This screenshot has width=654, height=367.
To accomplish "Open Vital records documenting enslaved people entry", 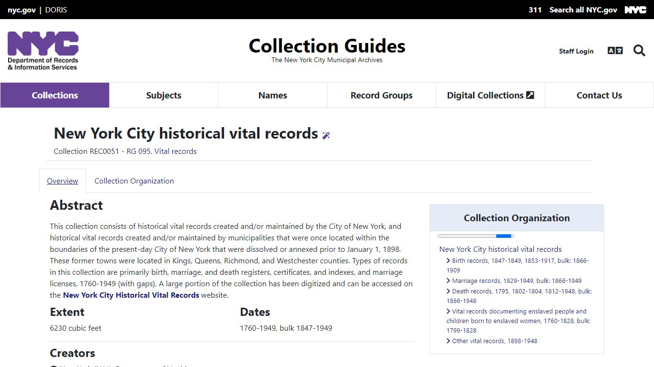I will (x=519, y=321).
